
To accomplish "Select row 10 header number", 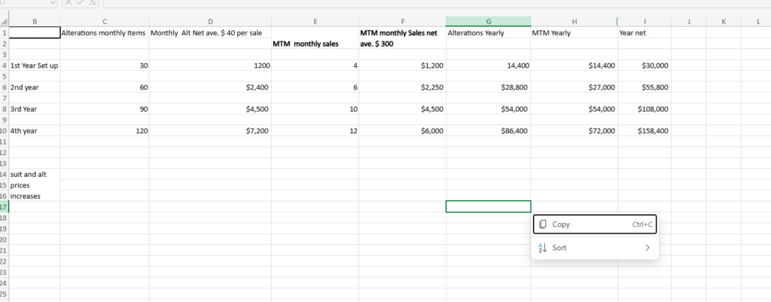I will [4, 130].
